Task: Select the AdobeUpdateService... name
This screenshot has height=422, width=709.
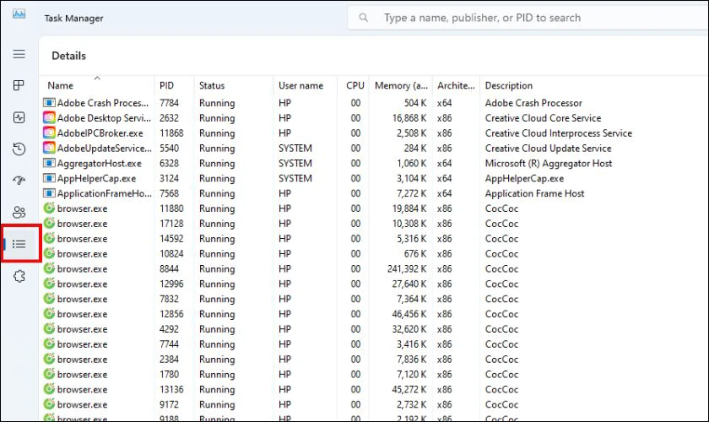Action: tap(105, 149)
